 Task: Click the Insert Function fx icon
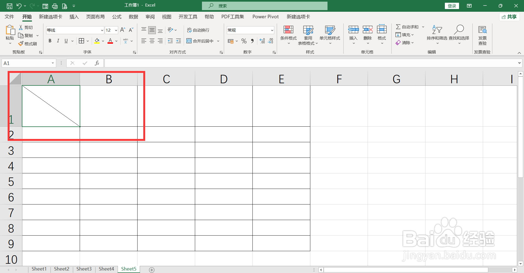click(x=97, y=63)
